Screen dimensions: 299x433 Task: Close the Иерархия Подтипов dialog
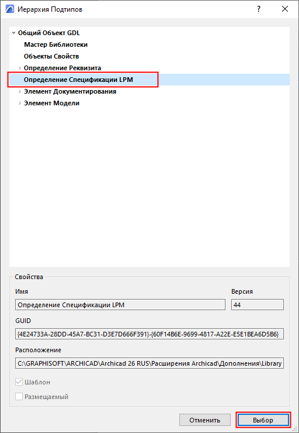tap(285, 9)
